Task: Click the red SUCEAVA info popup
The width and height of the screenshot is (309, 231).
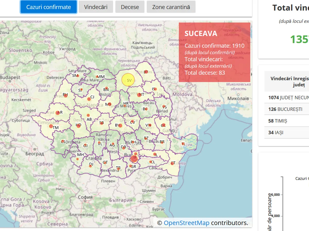Action: tap(214, 52)
